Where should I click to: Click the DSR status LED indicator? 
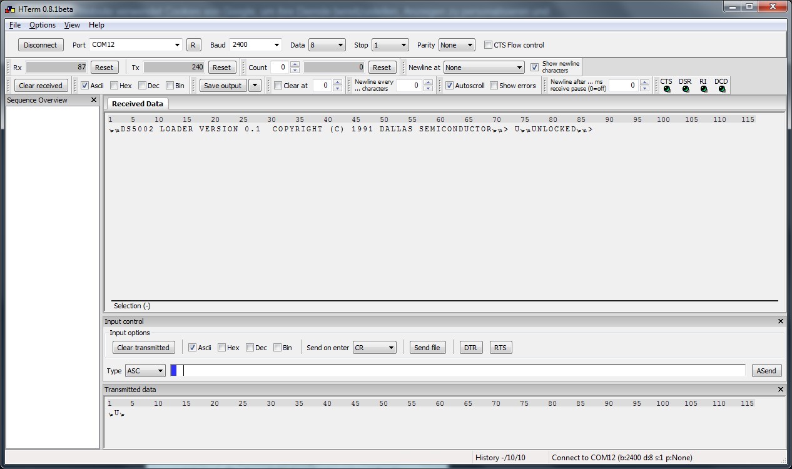click(686, 89)
